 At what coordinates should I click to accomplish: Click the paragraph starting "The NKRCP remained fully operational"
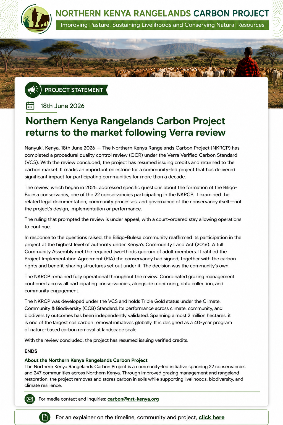tap(129, 284)
